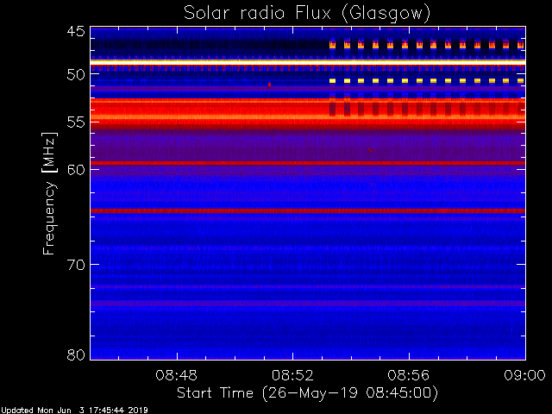Click the 60 MHz frequency tick label

click(x=76, y=169)
